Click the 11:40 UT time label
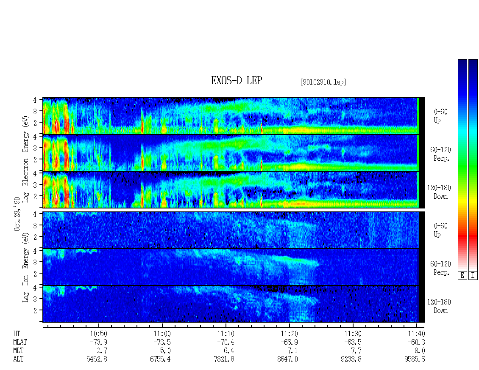 click(x=416, y=334)
